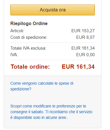Click the non-bold EUR 161,34 amount
110x130 pixels.
[83, 48]
